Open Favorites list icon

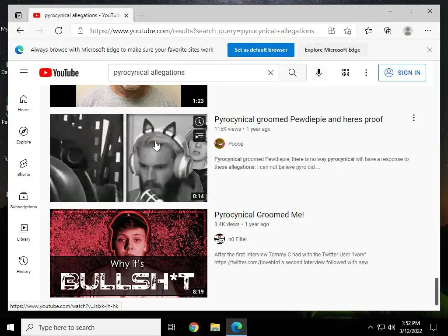click(x=368, y=31)
